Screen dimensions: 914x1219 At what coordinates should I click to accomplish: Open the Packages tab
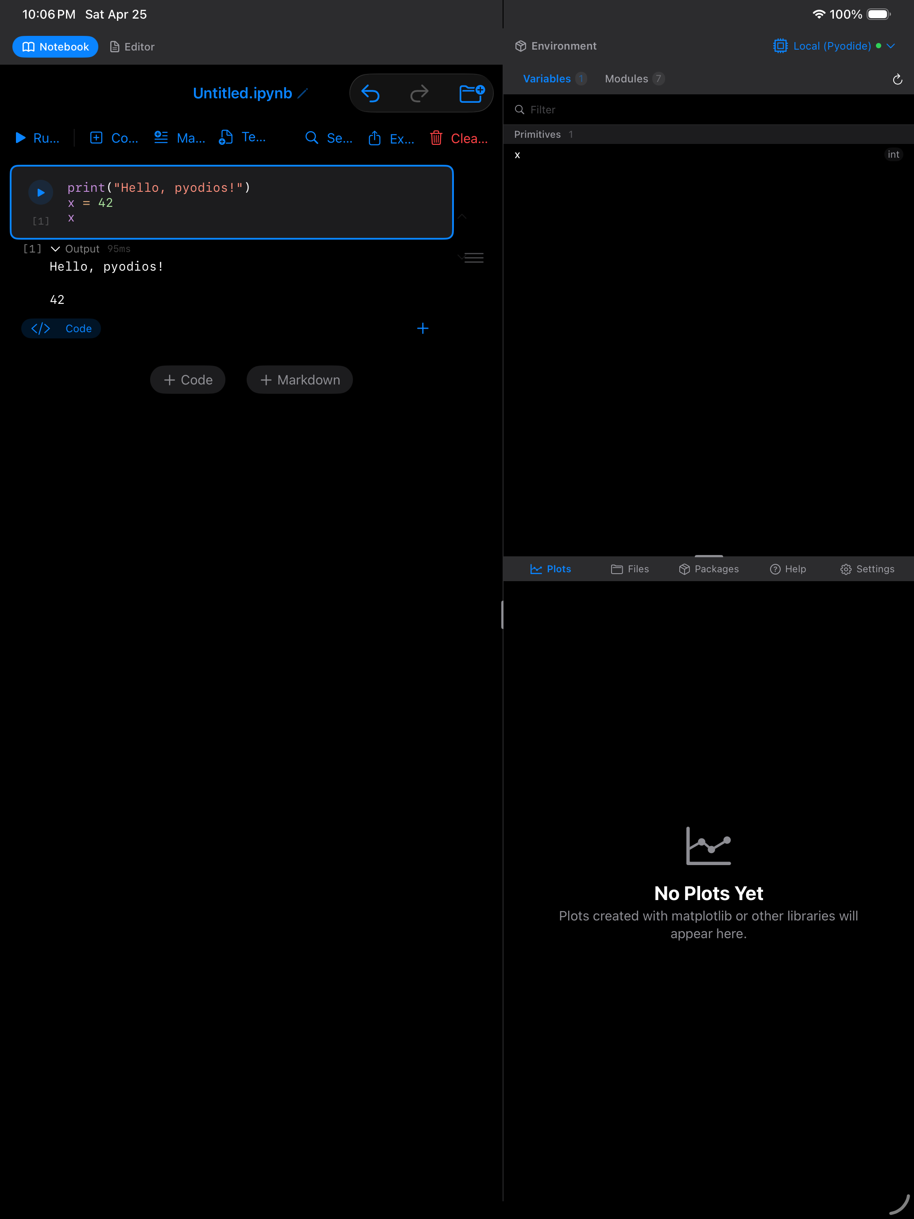[709, 569]
